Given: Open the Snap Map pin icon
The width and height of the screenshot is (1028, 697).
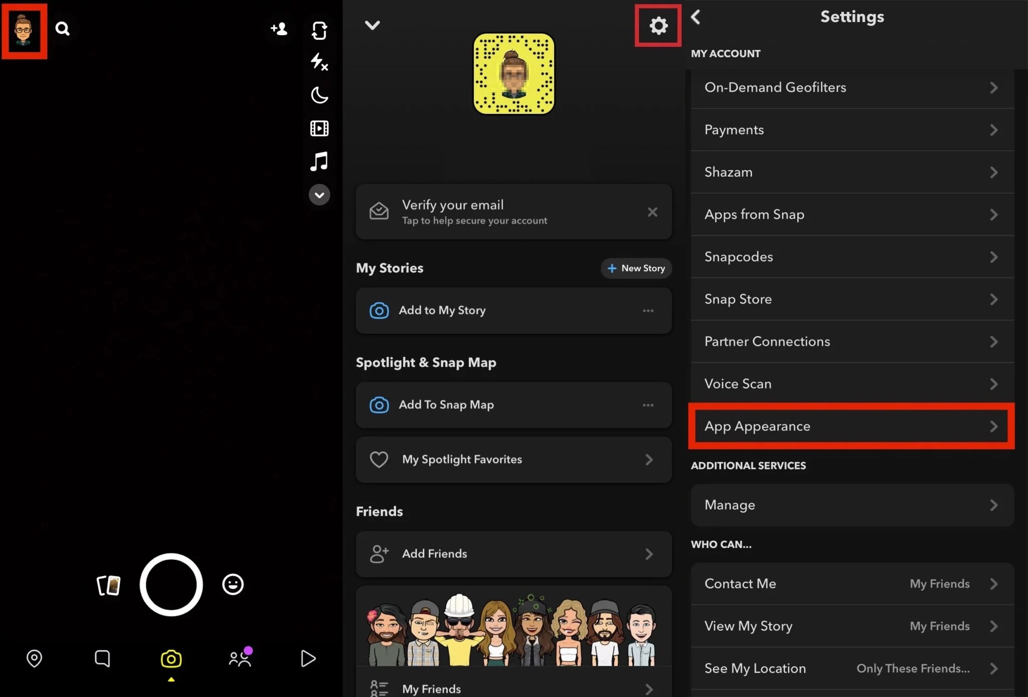Looking at the screenshot, I should (x=34, y=658).
